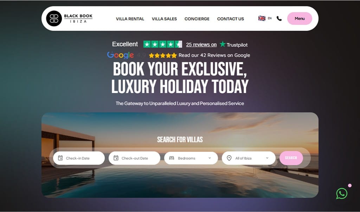Go to the Concierge page

click(197, 19)
